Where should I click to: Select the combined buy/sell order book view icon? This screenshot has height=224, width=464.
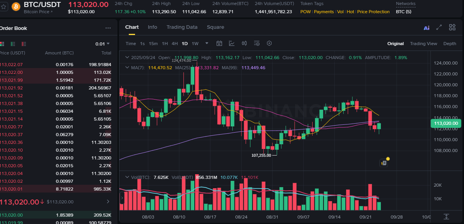click(2, 44)
